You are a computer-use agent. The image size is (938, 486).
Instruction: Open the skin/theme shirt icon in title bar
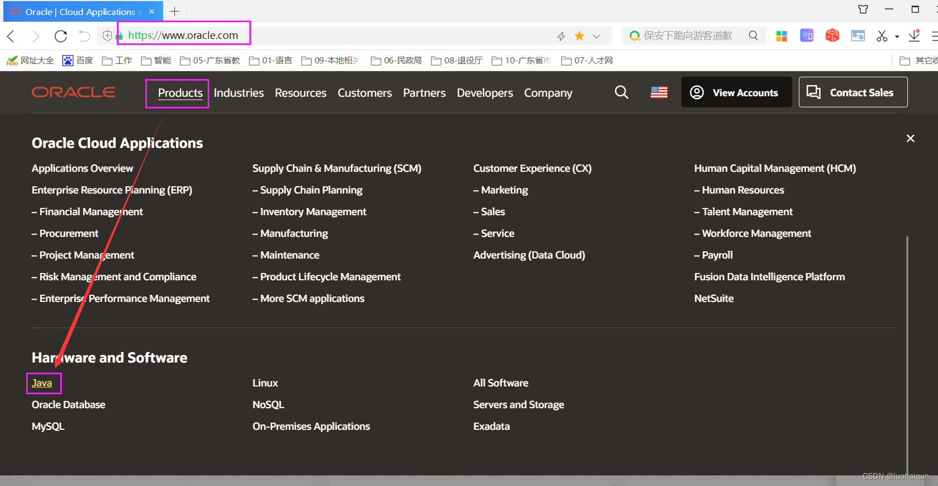tap(863, 9)
